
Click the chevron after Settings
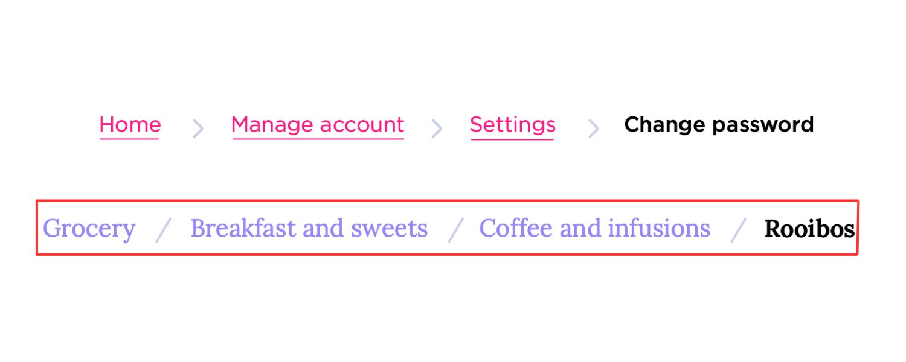(593, 127)
